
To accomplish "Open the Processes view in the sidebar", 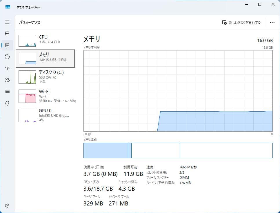I will click(7, 33).
